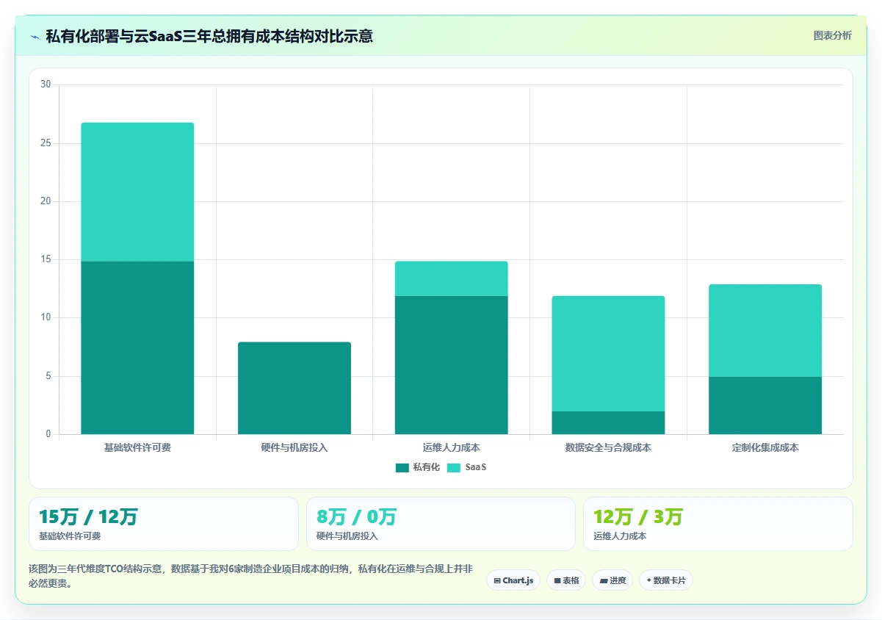Click the footnote text about 三年代维度TCO
This screenshot has width=882, height=620.
click(250, 577)
